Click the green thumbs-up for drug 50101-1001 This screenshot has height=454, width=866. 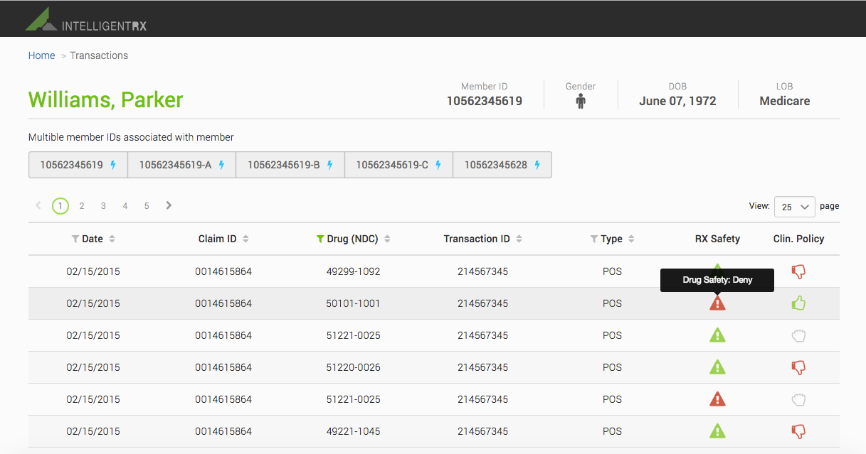point(798,303)
